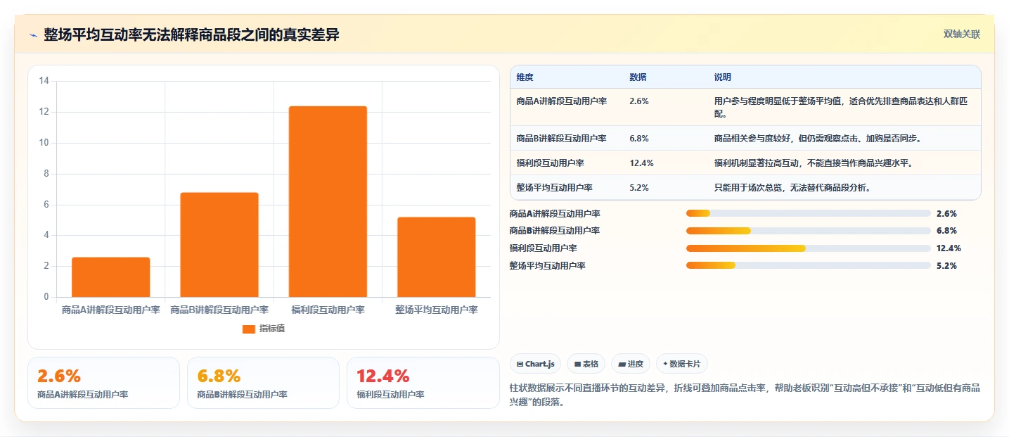Screen dimensions: 1009x437
Task: Click x-axis label 整场平均互动用户率 under chart
Action: coord(437,310)
